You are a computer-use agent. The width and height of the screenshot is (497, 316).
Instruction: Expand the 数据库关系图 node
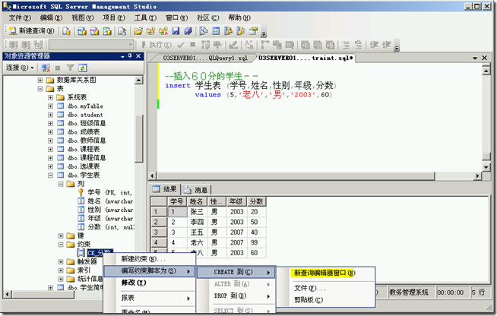point(40,80)
